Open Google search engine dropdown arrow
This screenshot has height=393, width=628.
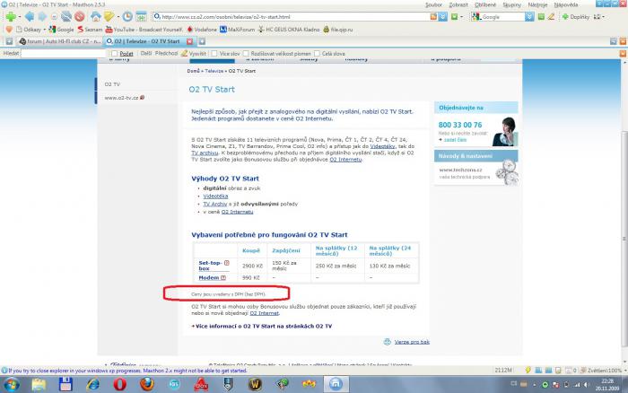(x=529, y=16)
